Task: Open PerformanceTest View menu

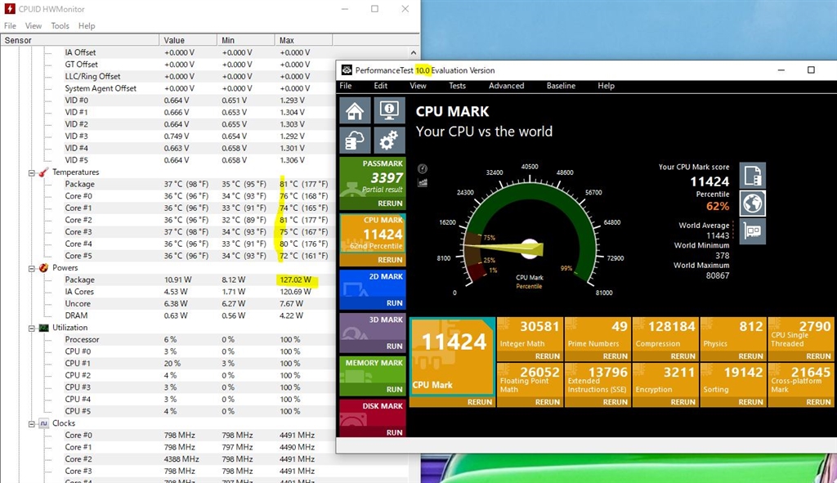Action: (x=418, y=85)
